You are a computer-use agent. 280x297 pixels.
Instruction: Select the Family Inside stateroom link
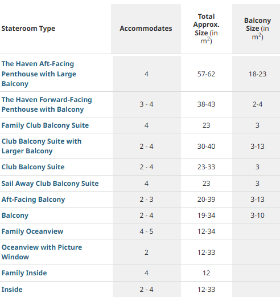[x=24, y=273]
